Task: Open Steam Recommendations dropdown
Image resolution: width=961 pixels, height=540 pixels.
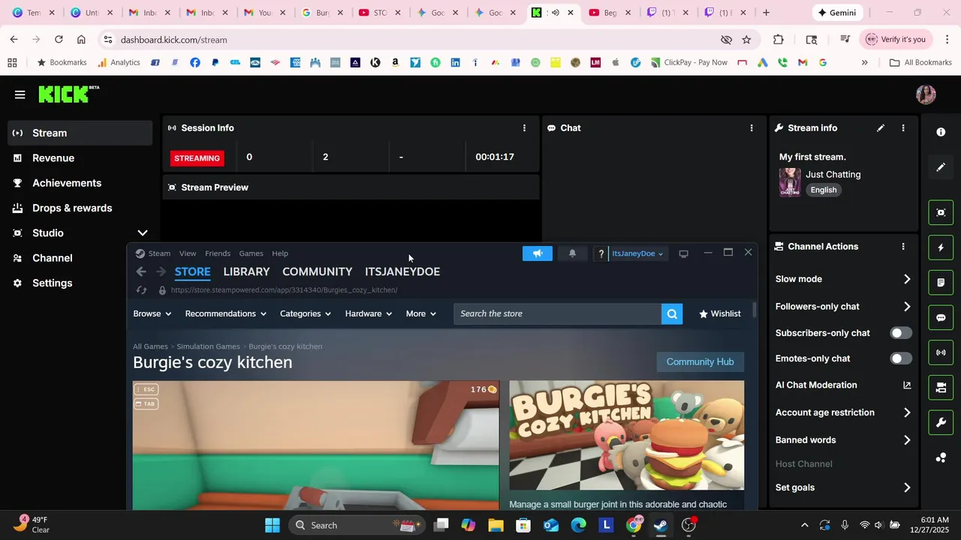Action: pyautogui.click(x=225, y=313)
